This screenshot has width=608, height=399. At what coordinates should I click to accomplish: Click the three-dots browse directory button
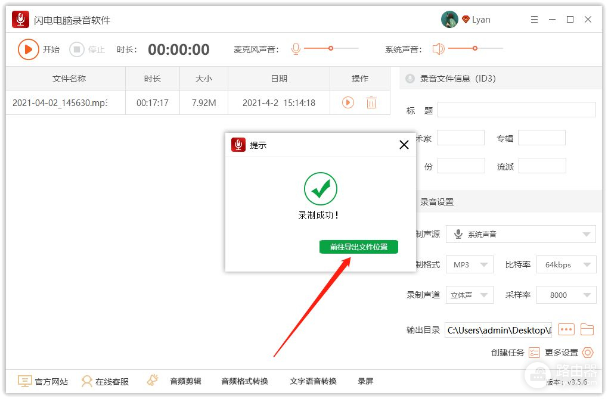(566, 329)
